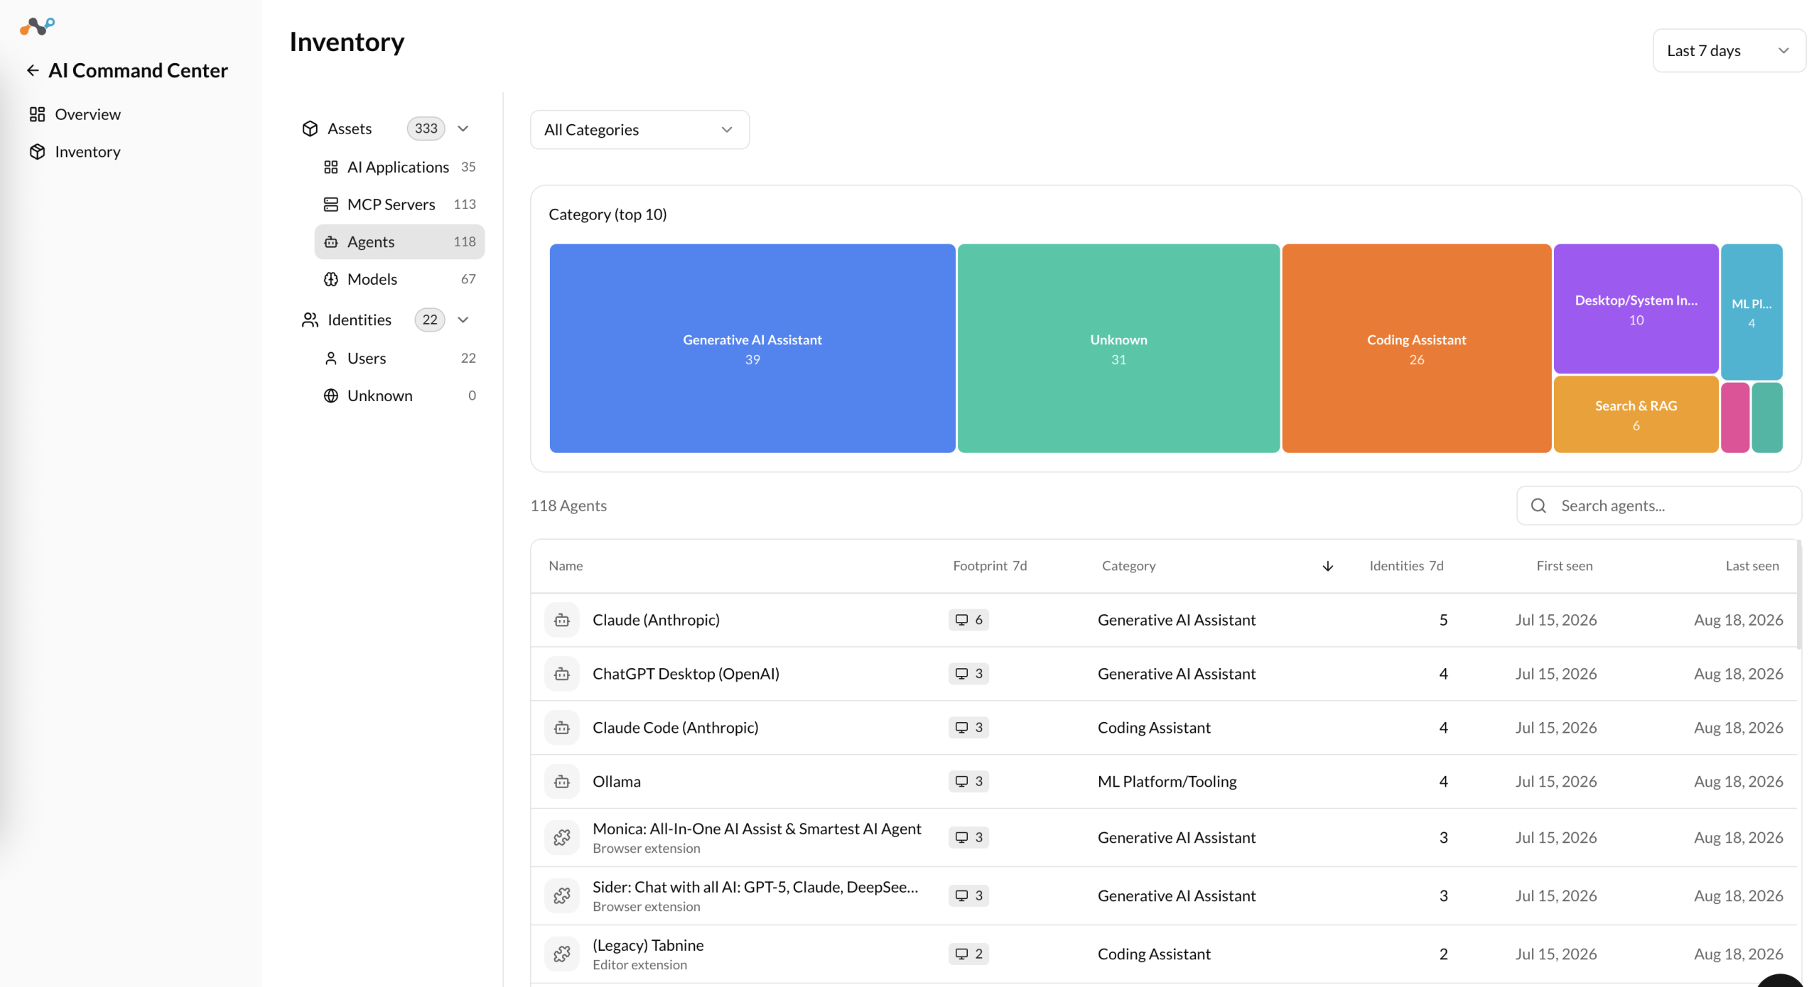Click the Identities people icon
This screenshot has width=1819, height=987.
(310, 320)
